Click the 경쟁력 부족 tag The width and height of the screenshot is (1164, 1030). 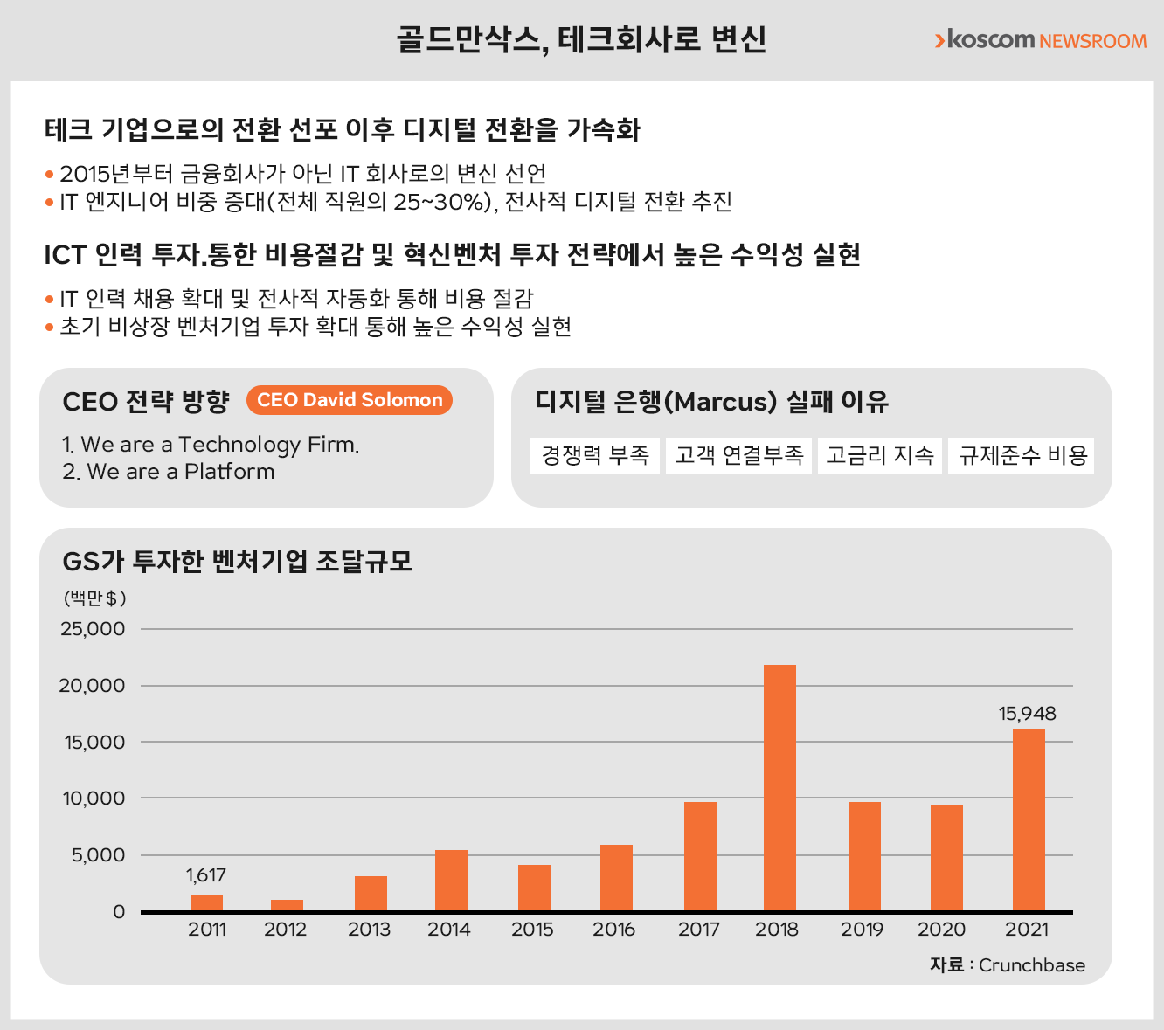click(x=595, y=456)
